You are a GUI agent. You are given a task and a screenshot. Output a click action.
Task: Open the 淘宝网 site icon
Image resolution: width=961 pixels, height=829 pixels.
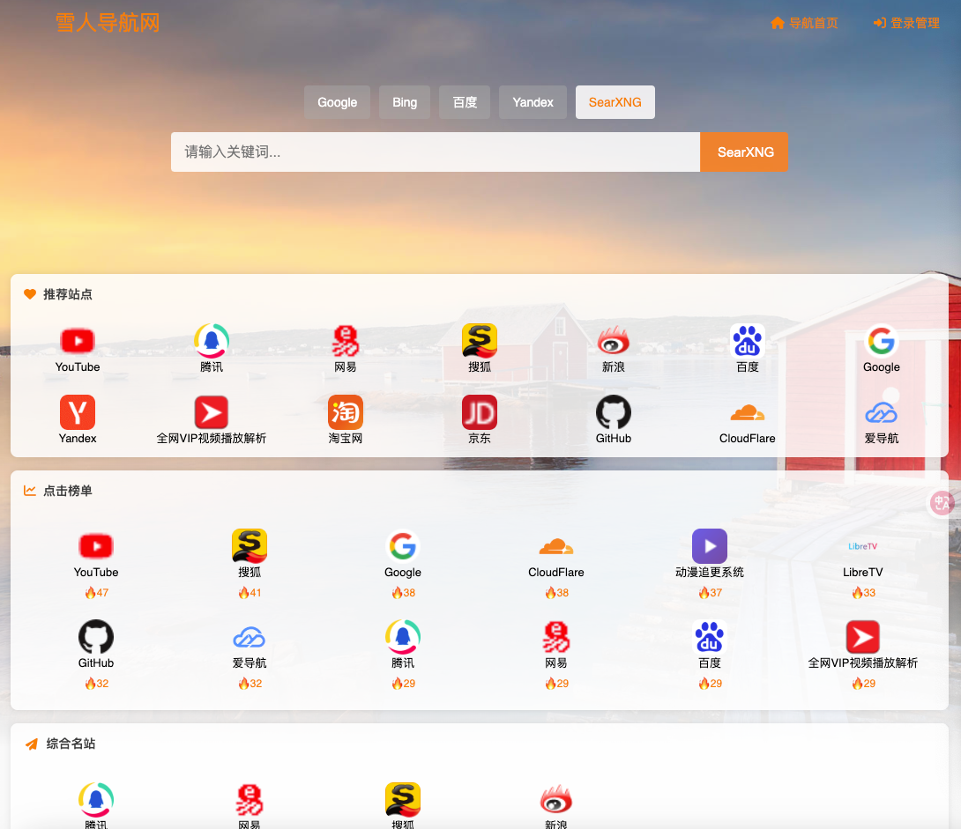pyautogui.click(x=345, y=412)
